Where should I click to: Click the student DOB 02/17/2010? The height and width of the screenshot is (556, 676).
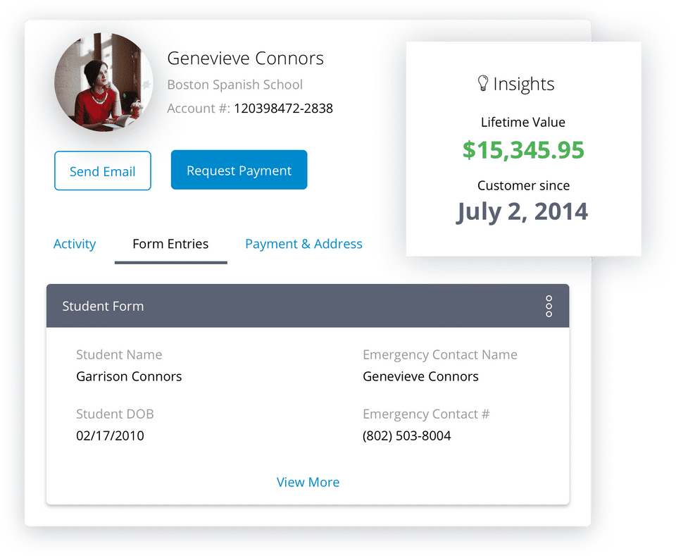point(110,435)
